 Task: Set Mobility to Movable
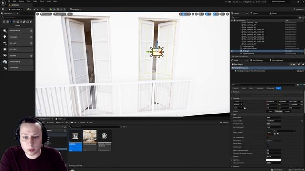point(287,111)
